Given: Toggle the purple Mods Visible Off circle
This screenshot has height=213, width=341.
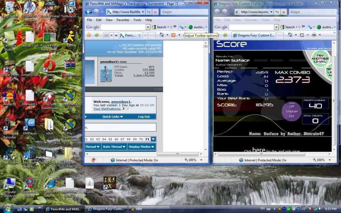Looking at the screenshot, I should tap(291, 111).
